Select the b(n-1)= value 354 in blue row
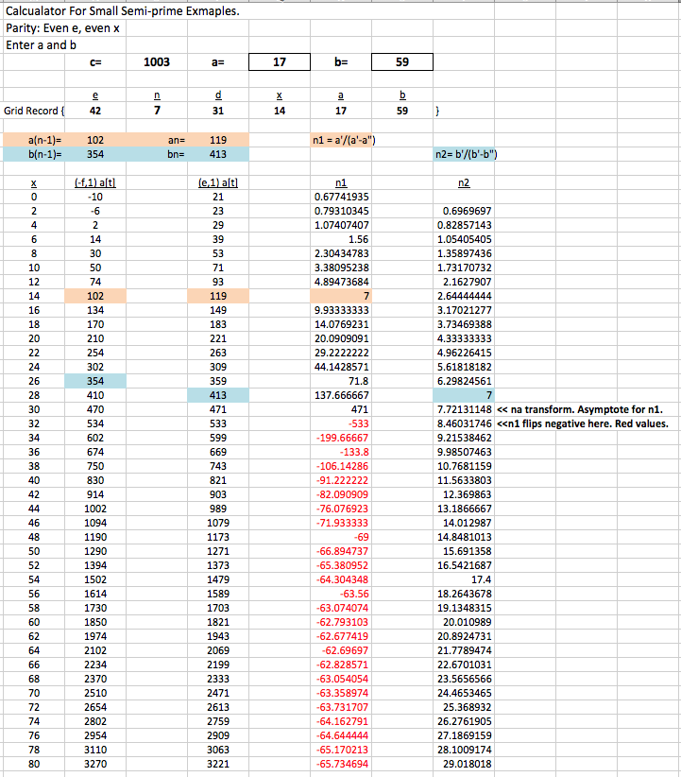The width and height of the screenshot is (681, 777). click(95, 154)
